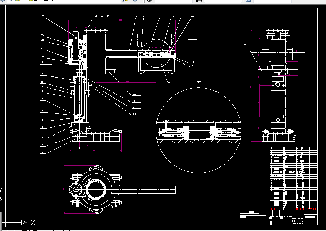Click the large enlarged detail circle view
The width and height of the screenshot is (326, 231).
pos(199,130)
